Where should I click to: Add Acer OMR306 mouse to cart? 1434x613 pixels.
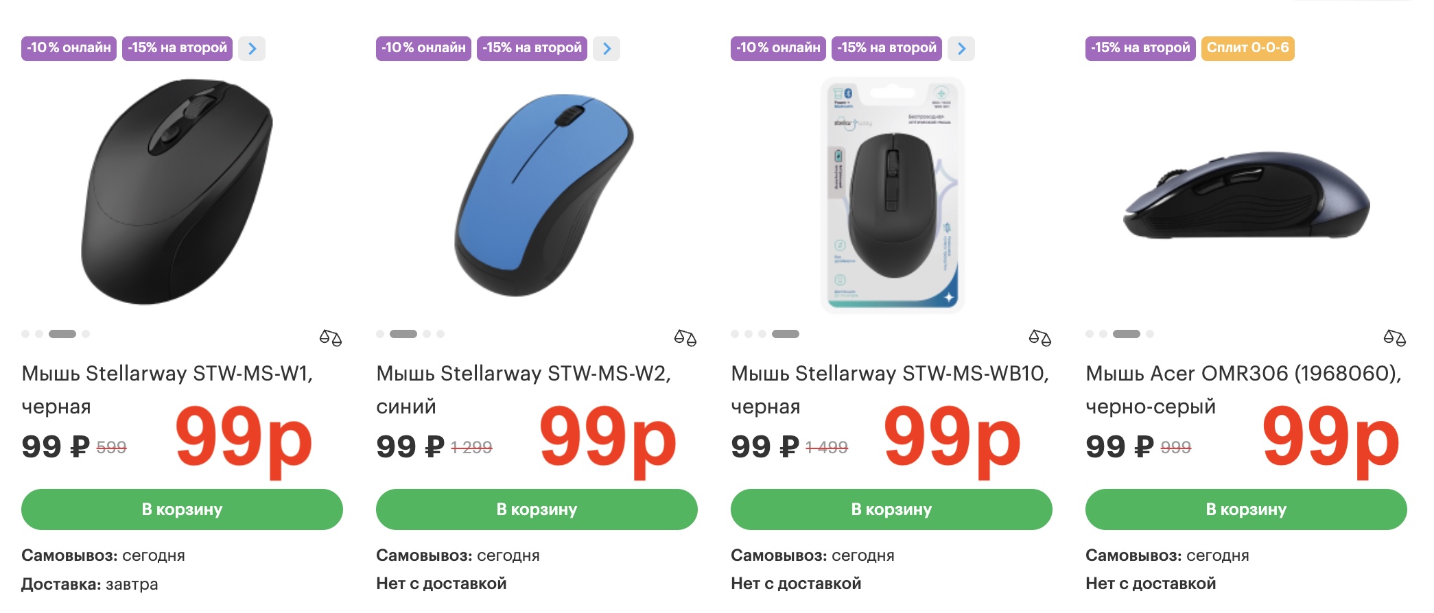coord(1246,509)
